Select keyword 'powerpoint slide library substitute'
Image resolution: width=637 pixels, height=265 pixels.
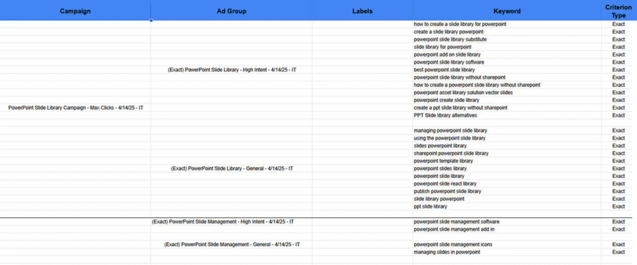pyautogui.click(x=450, y=39)
